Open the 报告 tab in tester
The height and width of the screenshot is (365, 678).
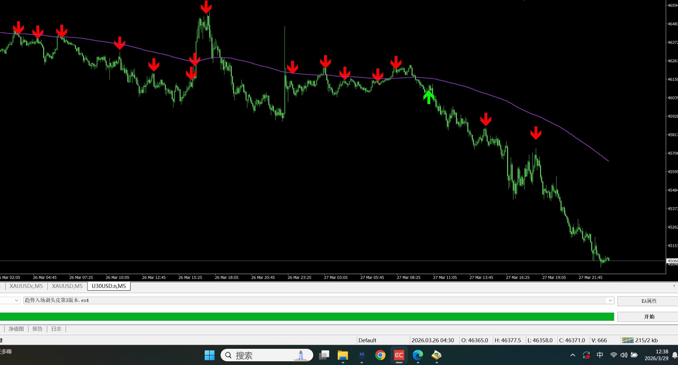pyautogui.click(x=37, y=329)
